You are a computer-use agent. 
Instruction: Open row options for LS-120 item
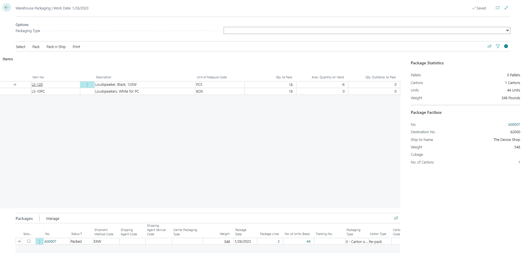87,85
